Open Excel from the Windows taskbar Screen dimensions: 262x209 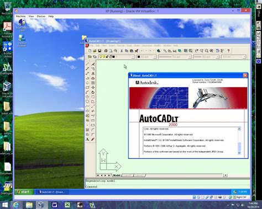pyautogui.click(x=67, y=205)
